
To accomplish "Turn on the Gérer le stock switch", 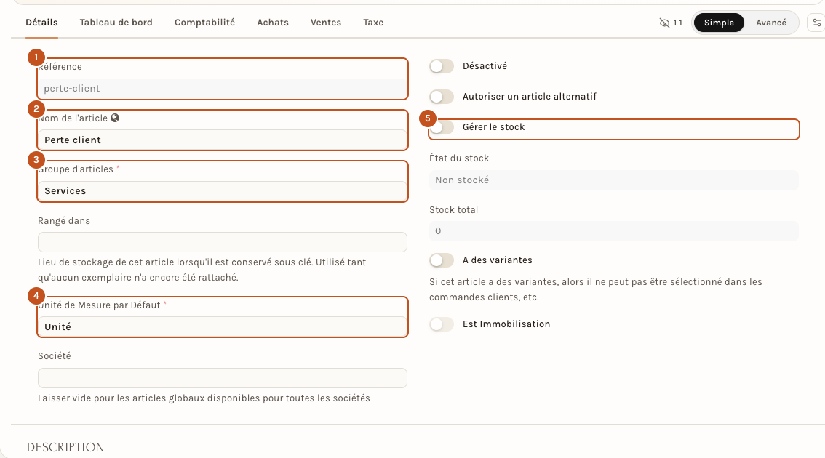I will tap(442, 127).
